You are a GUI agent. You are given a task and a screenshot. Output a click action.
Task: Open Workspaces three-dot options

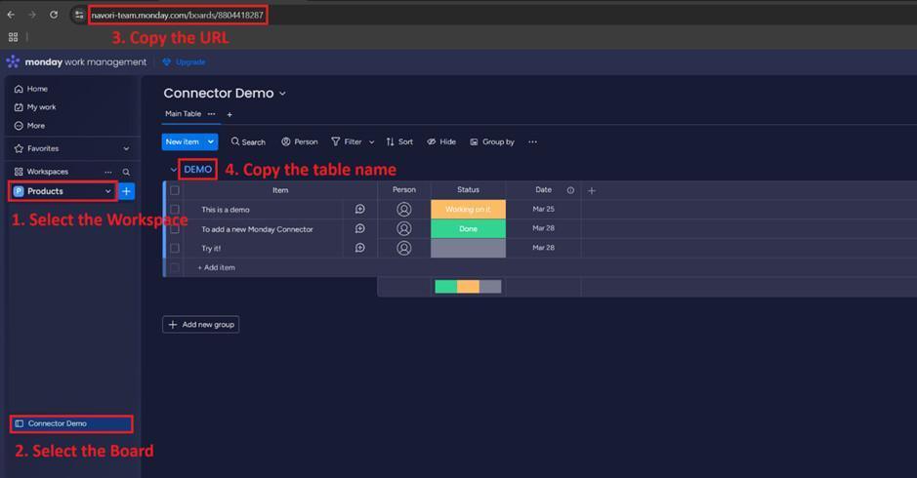pos(108,172)
